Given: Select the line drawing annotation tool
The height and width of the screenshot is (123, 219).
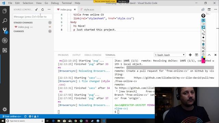Looking at the screenshot, I should [x=203, y=31].
